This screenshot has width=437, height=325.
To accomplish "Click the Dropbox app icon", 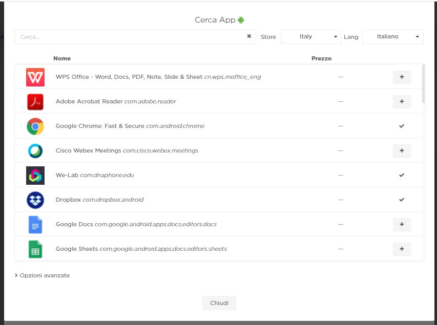I will click(35, 200).
